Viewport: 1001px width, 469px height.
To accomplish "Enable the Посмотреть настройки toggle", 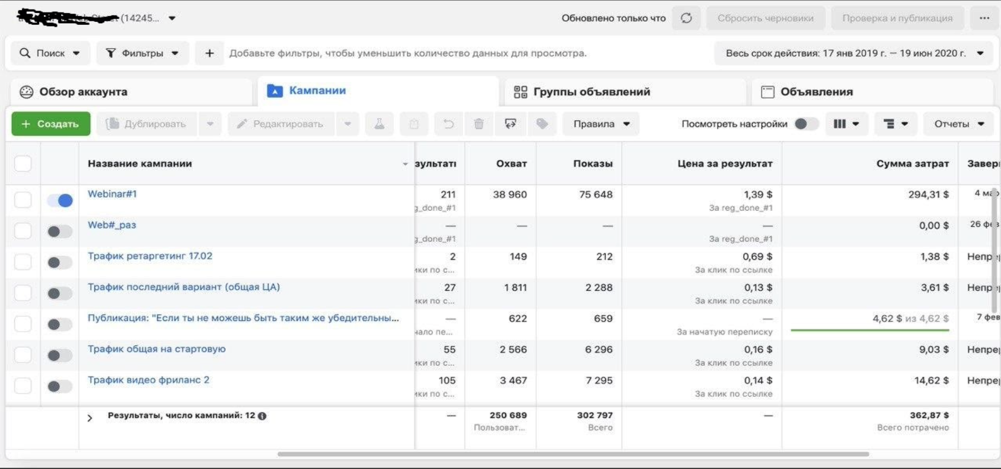I will pyautogui.click(x=806, y=124).
